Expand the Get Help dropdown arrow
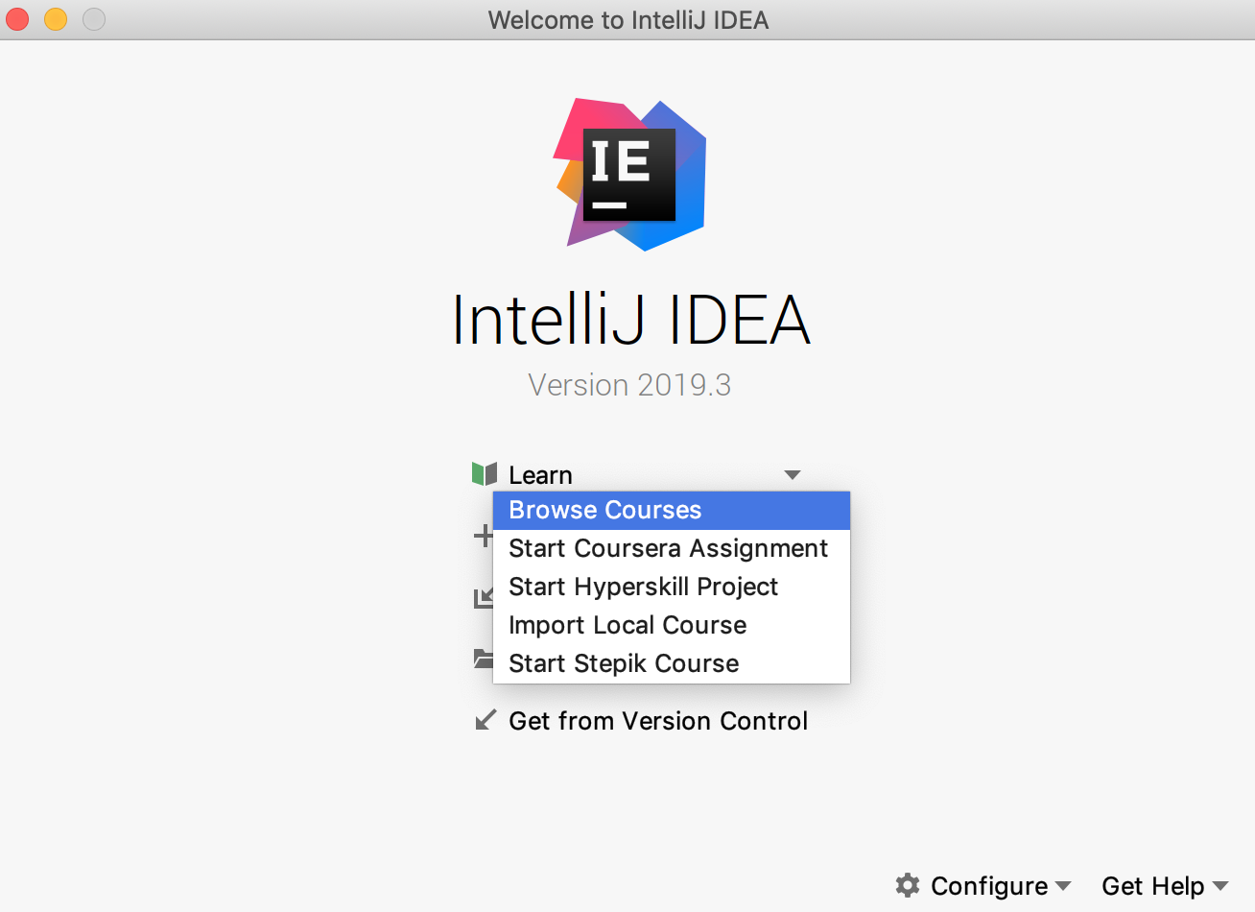The height and width of the screenshot is (912, 1255). point(1220,886)
